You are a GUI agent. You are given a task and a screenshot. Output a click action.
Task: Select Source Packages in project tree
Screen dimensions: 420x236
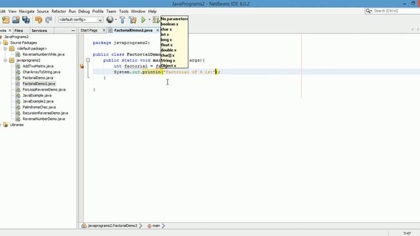[x=24, y=43]
